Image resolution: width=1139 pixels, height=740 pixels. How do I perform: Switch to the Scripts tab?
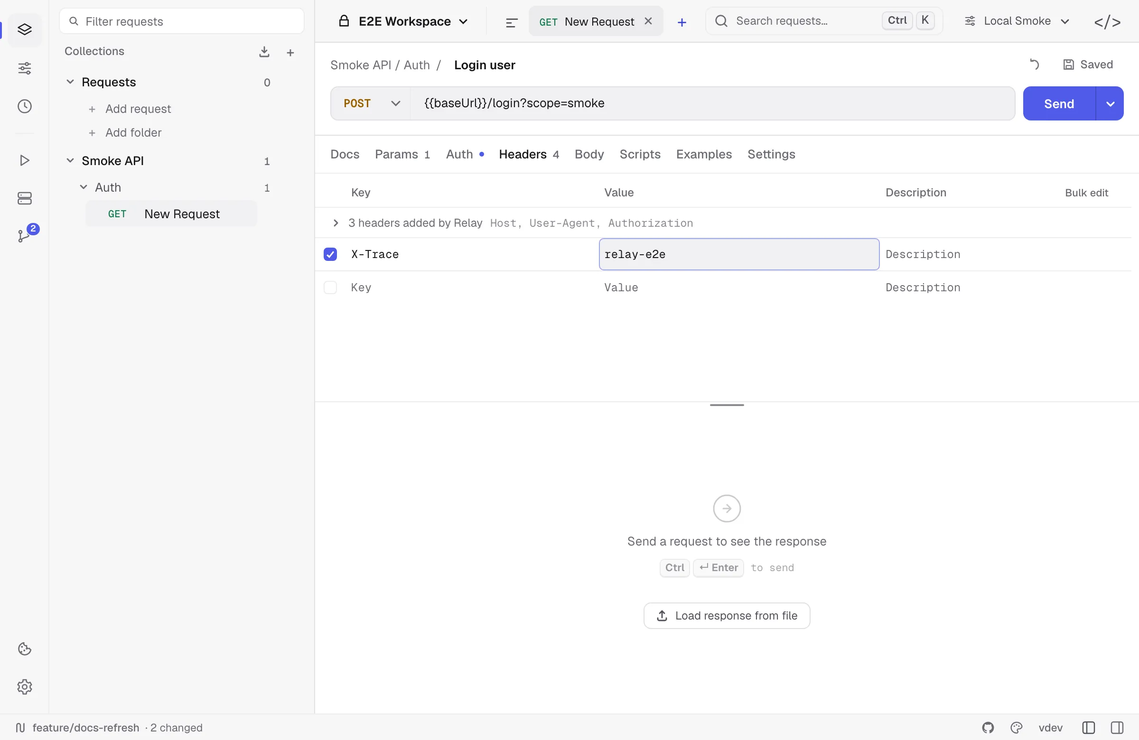(x=640, y=154)
